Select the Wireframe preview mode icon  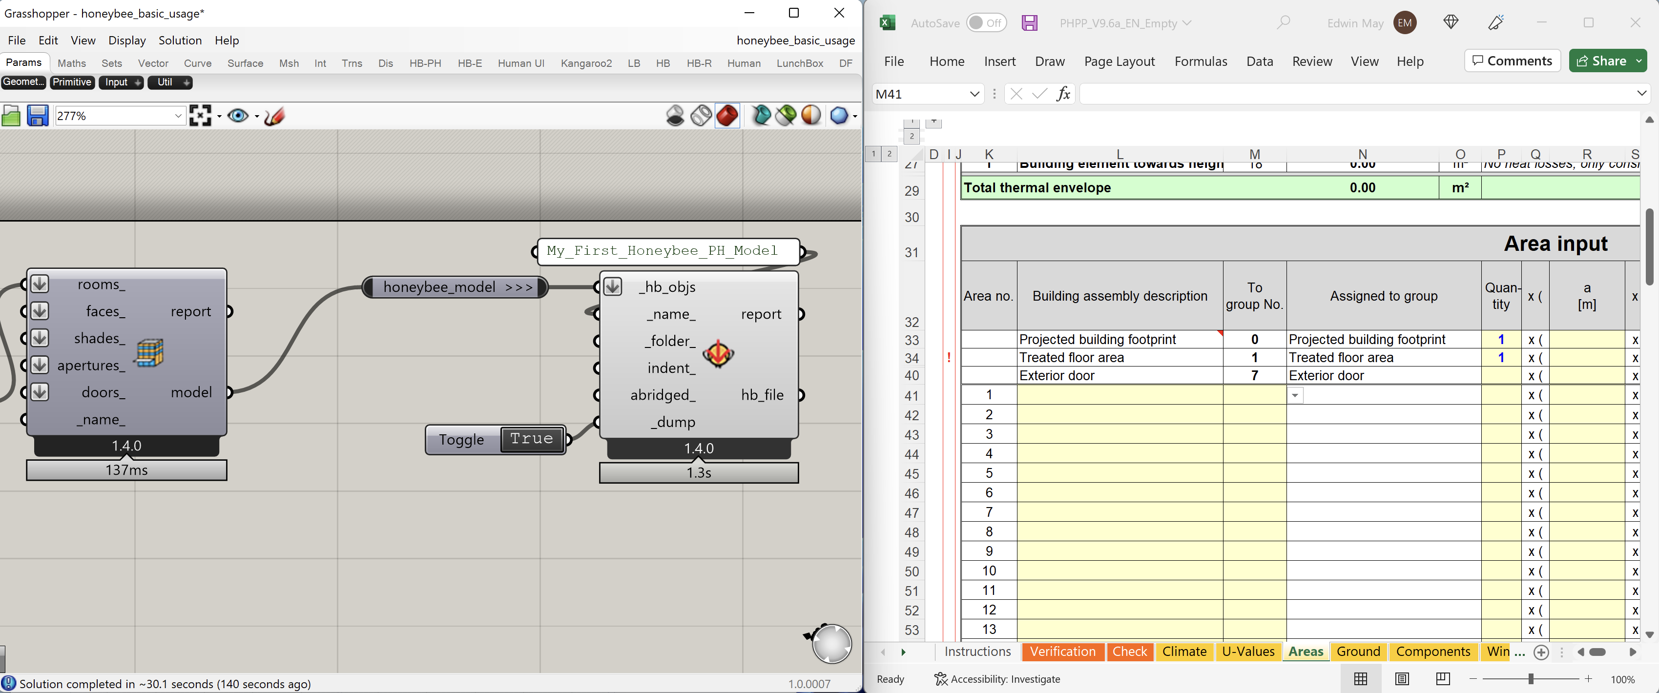coord(701,116)
